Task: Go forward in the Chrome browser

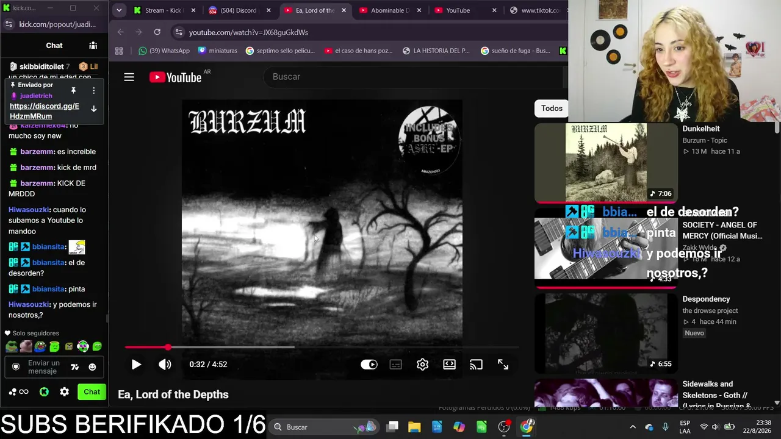Action: pos(139,32)
